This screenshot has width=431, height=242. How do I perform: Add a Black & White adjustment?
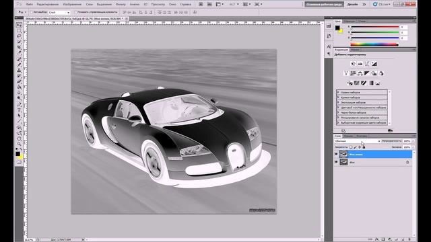(x=367, y=73)
